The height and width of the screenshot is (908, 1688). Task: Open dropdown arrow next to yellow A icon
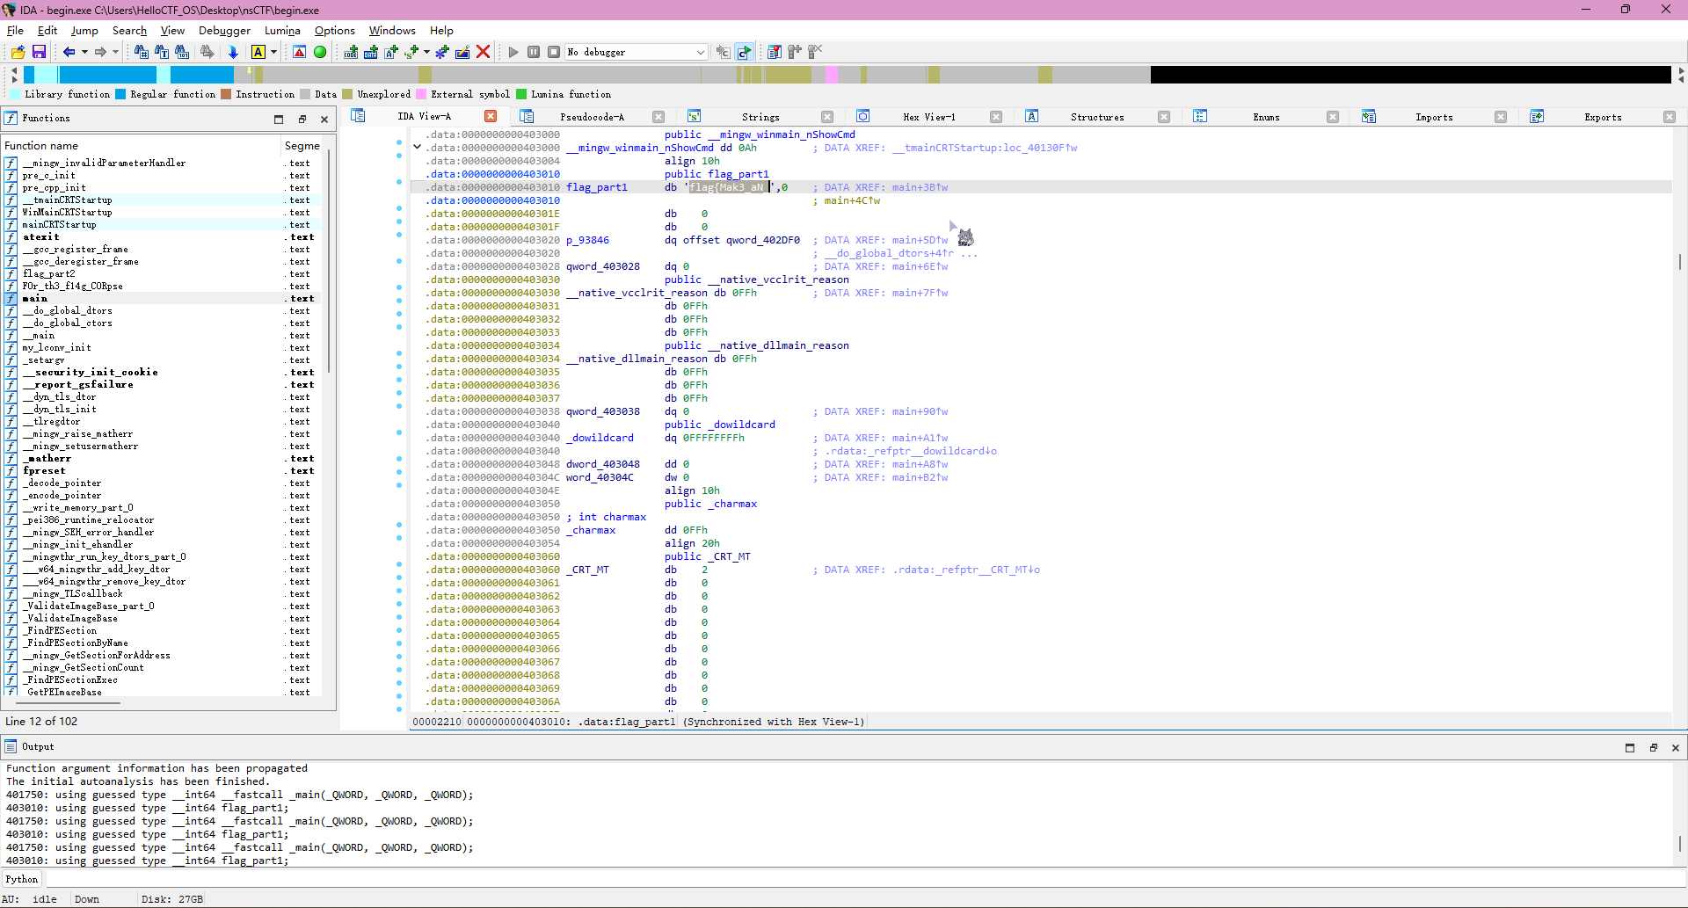pos(273,53)
